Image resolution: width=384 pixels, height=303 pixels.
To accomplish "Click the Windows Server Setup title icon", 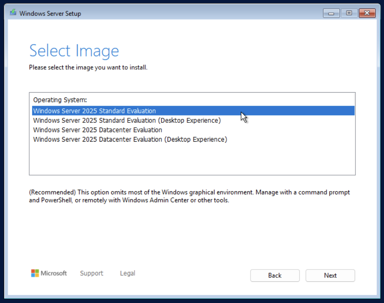I will click(x=13, y=12).
